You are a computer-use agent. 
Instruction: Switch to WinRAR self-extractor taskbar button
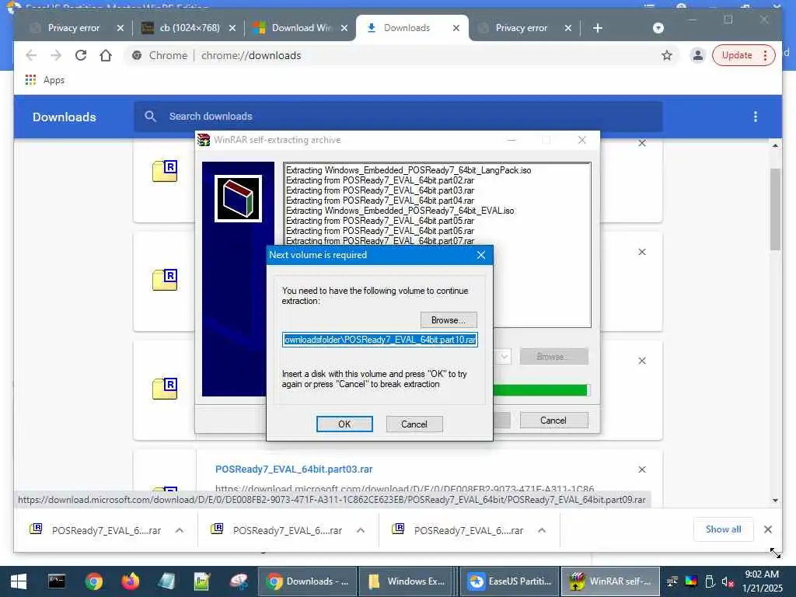pyautogui.click(x=610, y=581)
